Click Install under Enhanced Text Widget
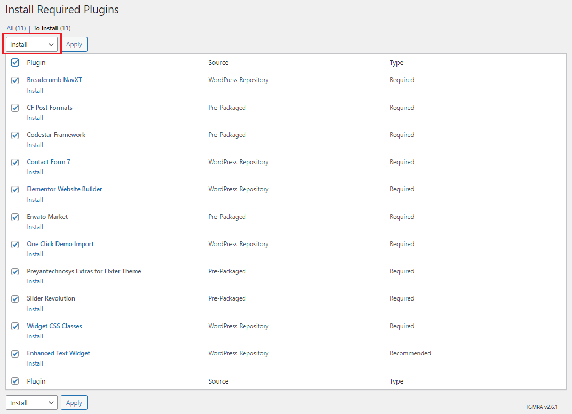Screen dimensions: 572x414 [35, 363]
